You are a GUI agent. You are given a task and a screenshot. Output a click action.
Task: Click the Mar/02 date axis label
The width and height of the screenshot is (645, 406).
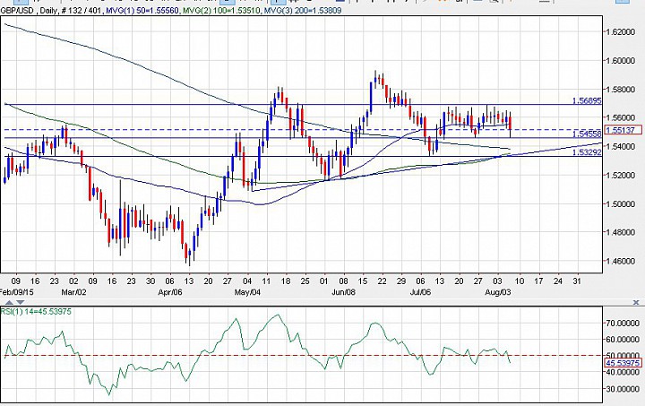point(74,292)
